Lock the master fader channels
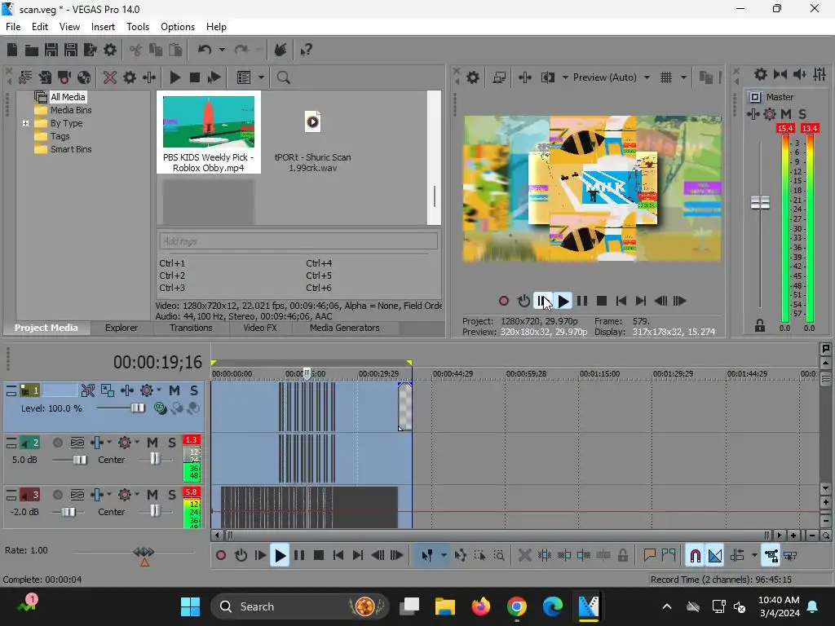835x626 pixels. pyautogui.click(x=760, y=325)
